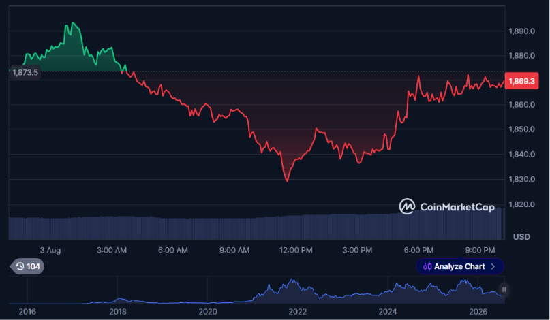Click 2026 on the overview timeline
Image resolution: width=550 pixels, height=320 pixels.
tap(478, 312)
